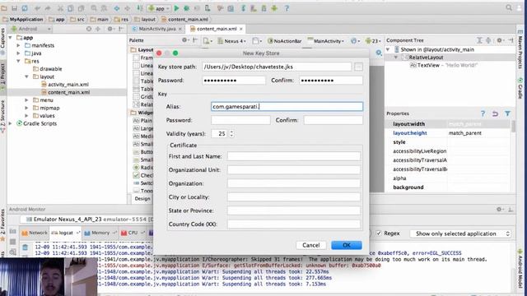
Task: Open Palette settings gear icon
Action: [x=184, y=40]
